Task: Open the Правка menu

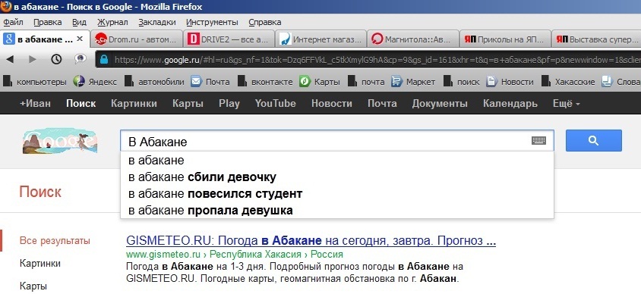Action: [x=47, y=22]
